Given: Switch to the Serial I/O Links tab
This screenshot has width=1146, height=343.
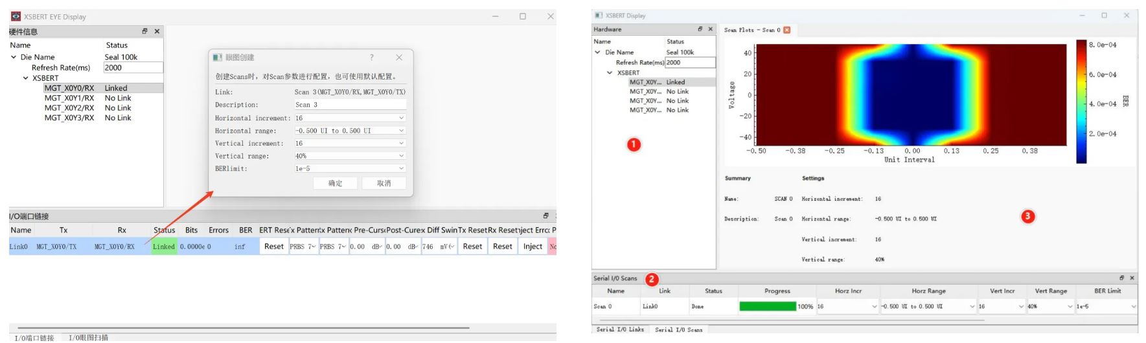Looking at the screenshot, I should pos(620,329).
